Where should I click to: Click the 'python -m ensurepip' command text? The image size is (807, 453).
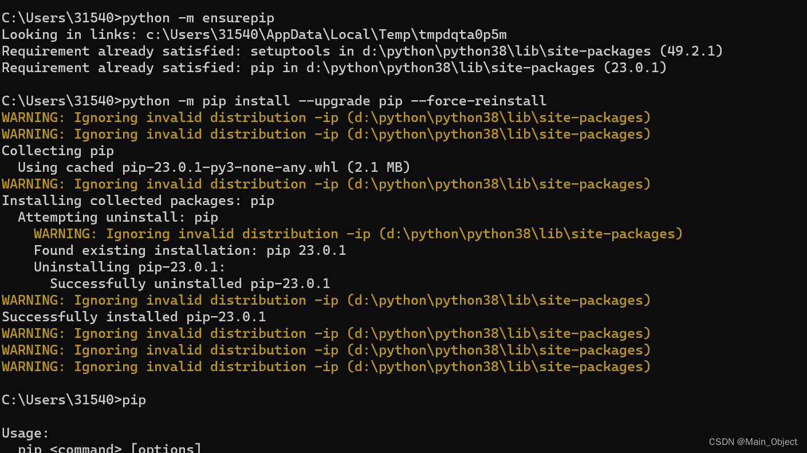(x=198, y=18)
